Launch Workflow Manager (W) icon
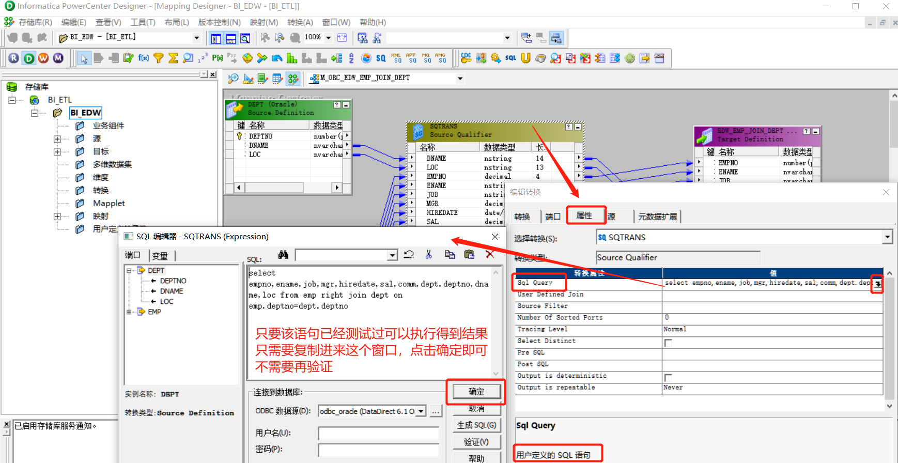 pyautogui.click(x=44, y=58)
